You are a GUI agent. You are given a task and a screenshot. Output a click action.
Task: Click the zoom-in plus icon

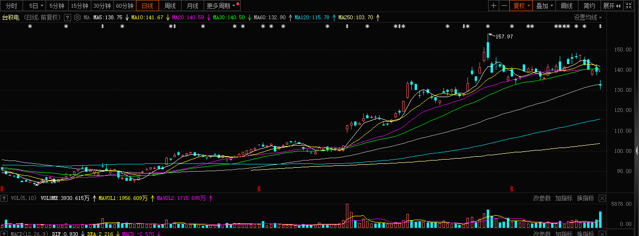point(494,6)
